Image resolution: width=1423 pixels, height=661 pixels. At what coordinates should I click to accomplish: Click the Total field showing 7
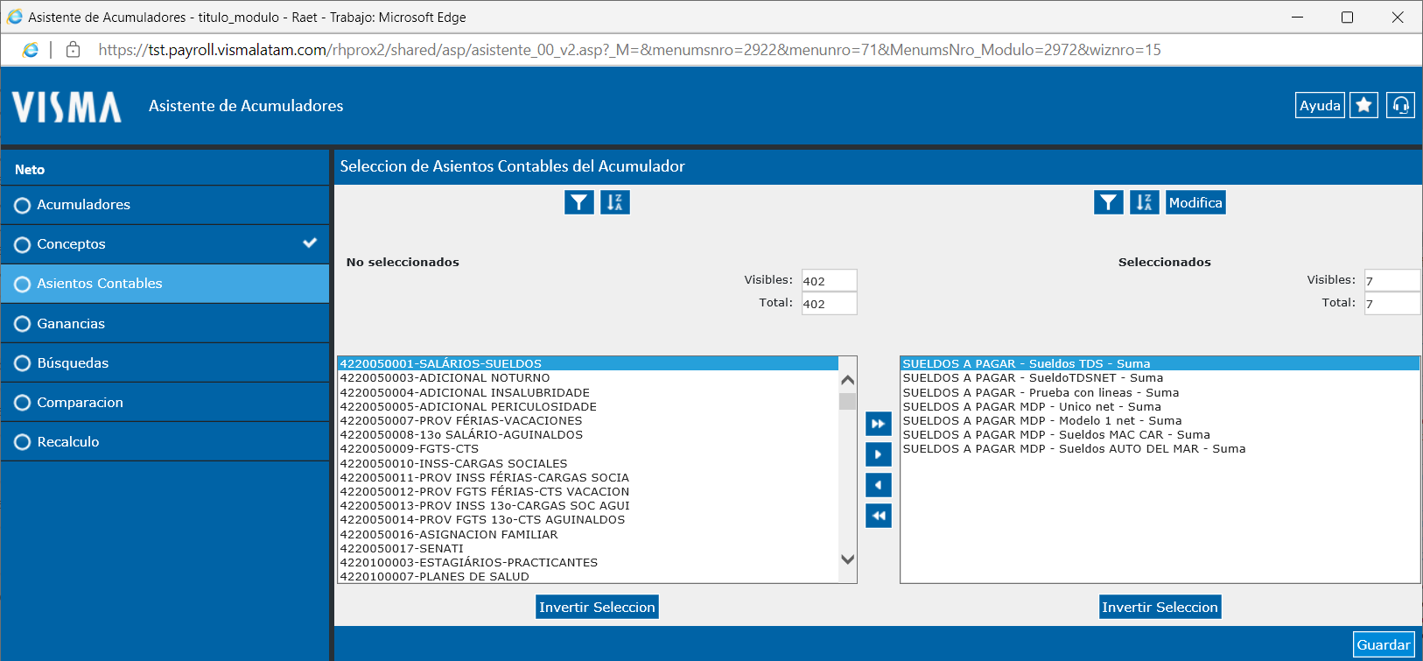pos(1391,304)
